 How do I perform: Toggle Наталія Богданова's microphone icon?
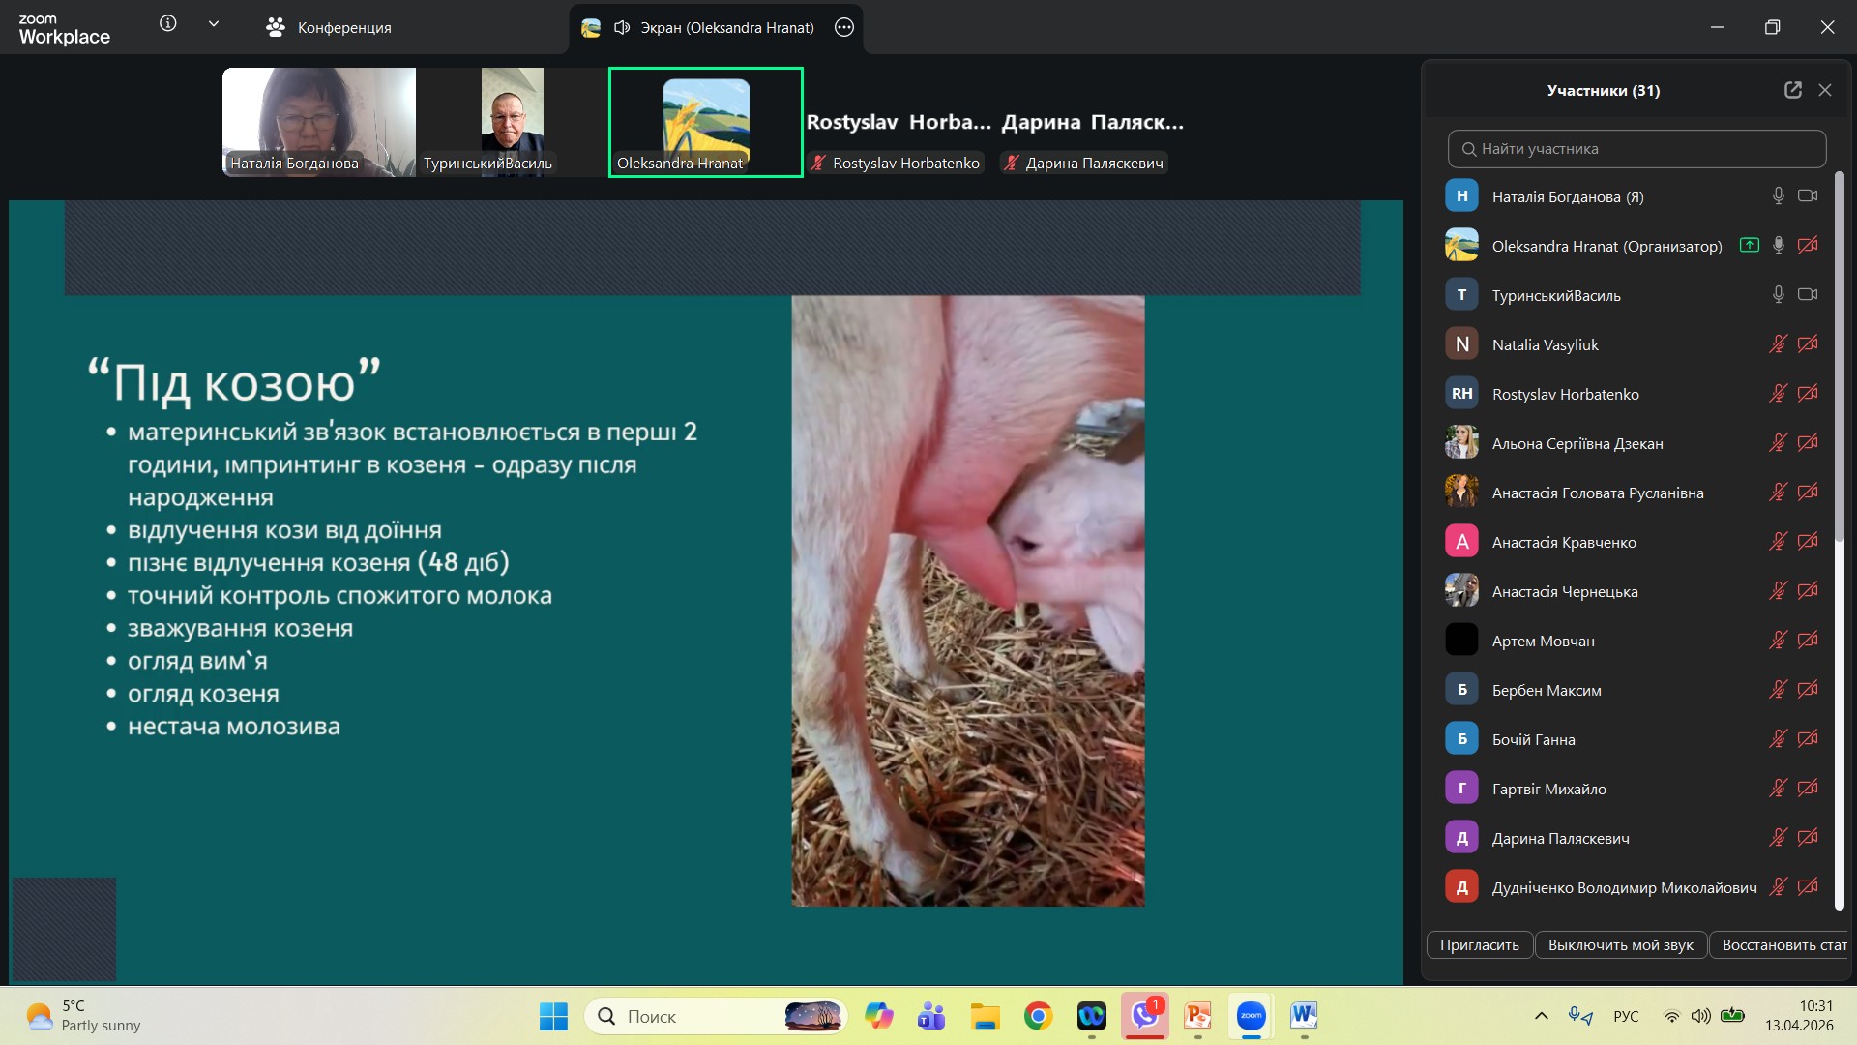coord(1778,196)
